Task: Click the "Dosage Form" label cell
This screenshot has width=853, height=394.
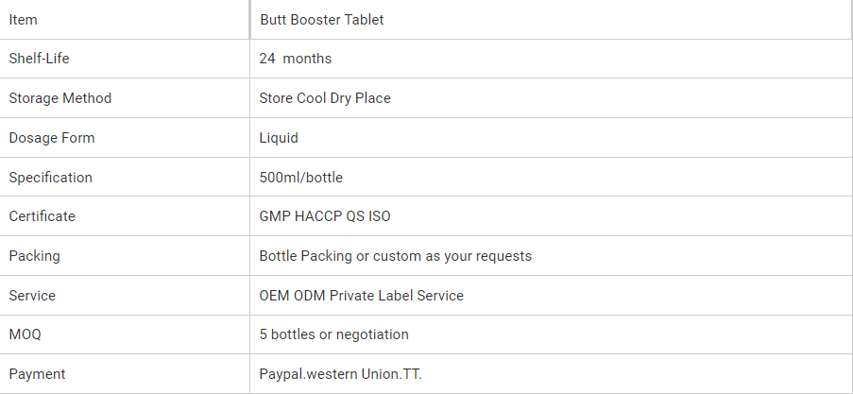Action: tap(52, 138)
